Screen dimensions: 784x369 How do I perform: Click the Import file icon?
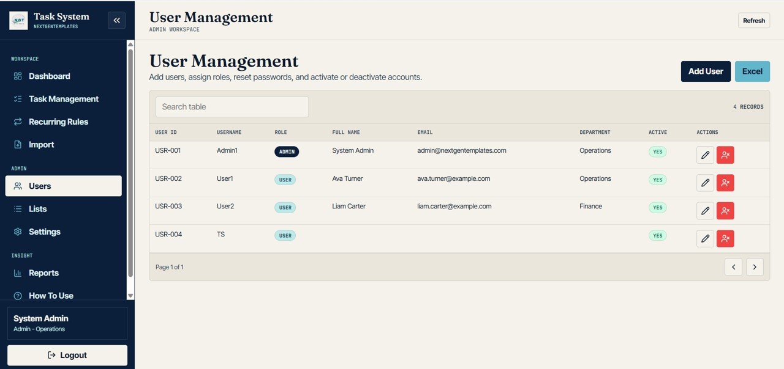click(x=18, y=145)
